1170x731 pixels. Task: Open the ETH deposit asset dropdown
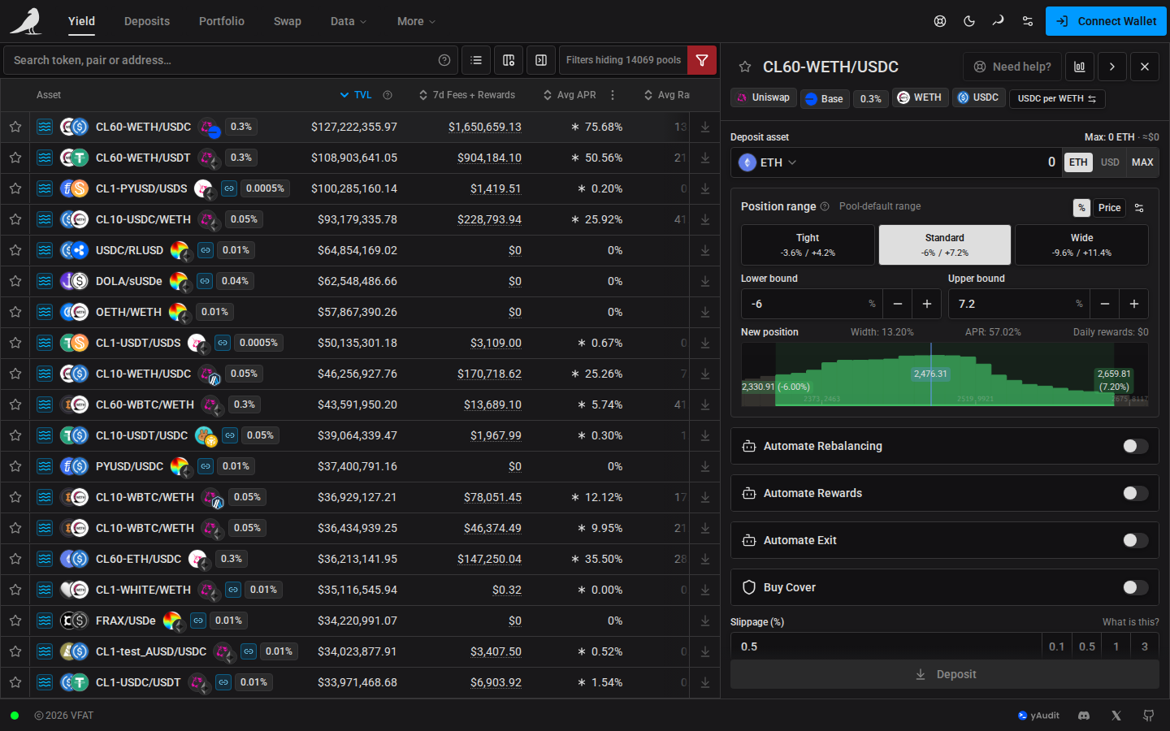tap(768, 162)
